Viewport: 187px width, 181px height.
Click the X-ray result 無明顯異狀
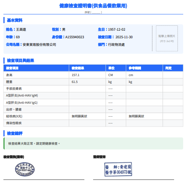[x=79, y=116]
